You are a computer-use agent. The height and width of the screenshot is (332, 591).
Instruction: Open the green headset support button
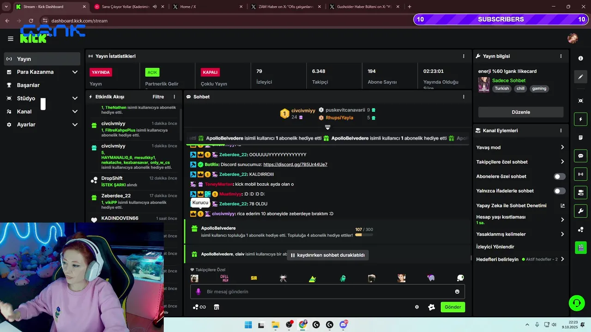pyautogui.click(x=577, y=303)
